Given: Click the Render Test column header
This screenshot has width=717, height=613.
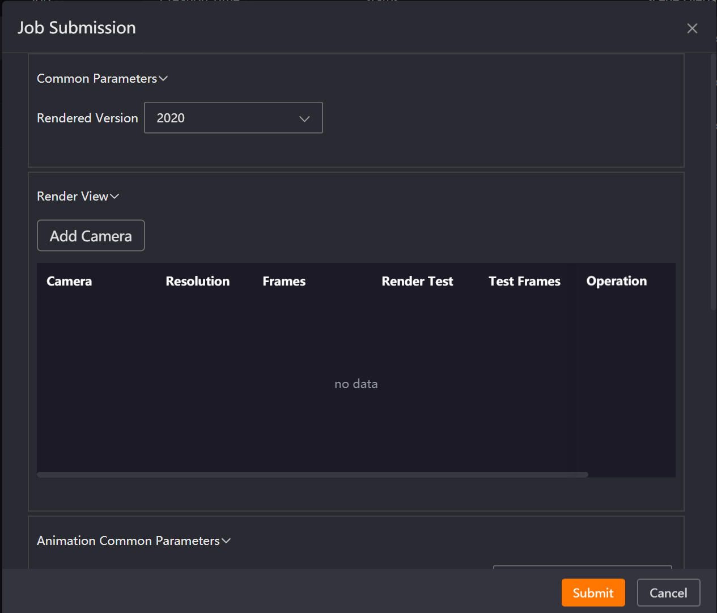Looking at the screenshot, I should tap(418, 281).
